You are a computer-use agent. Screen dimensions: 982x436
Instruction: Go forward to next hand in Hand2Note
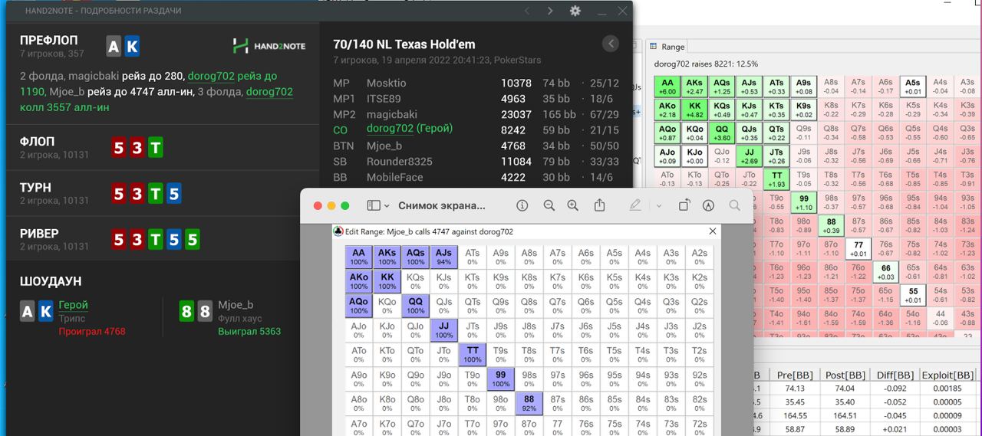[550, 11]
